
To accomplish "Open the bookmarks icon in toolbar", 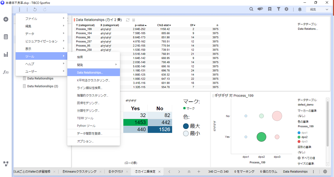I will (270, 9).
